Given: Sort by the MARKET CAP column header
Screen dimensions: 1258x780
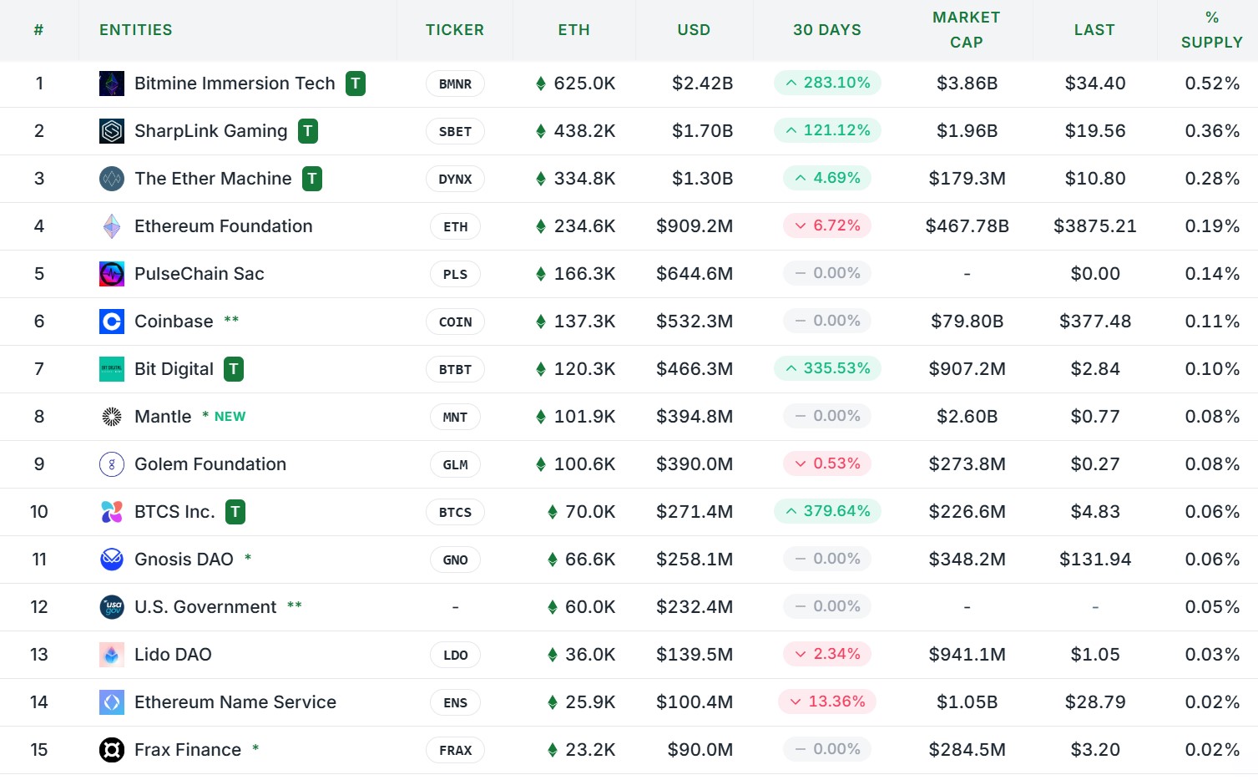Looking at the screenshot, I should tap(966, 30).
